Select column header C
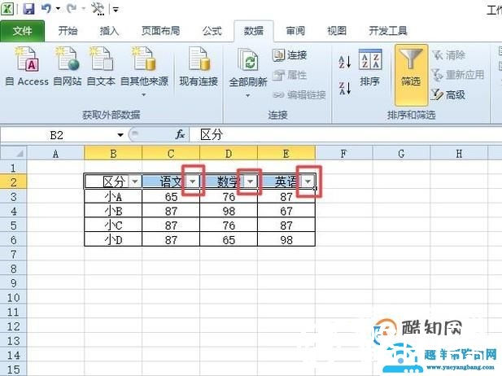502x376 pixels. [171, 153]
